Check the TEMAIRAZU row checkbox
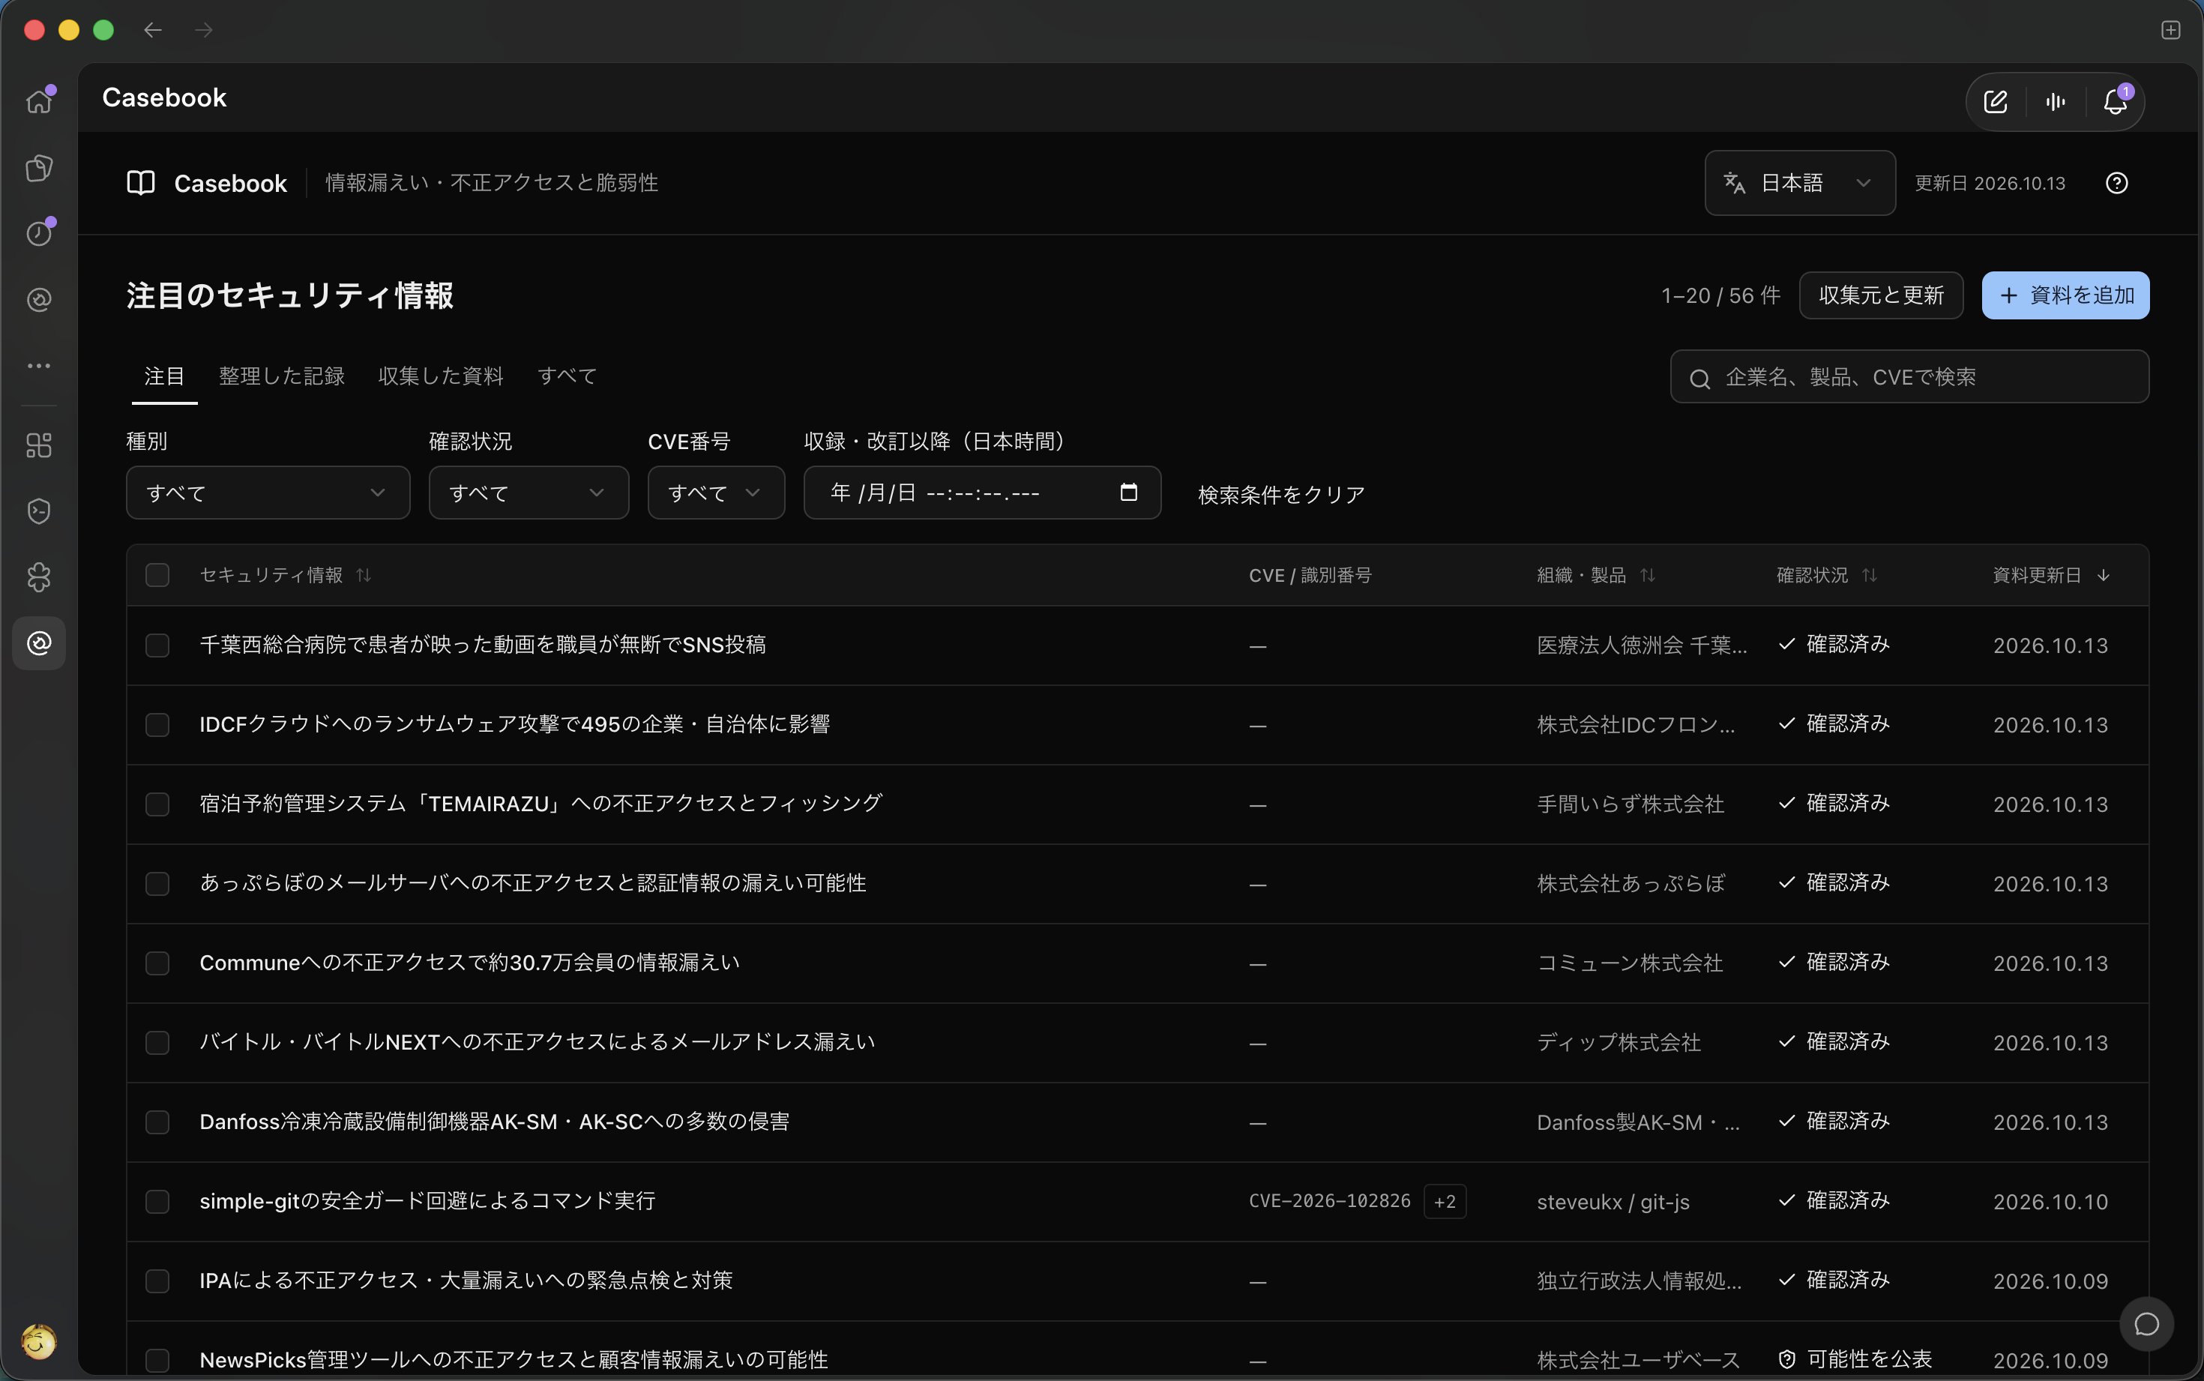 [x=157, y=804]
